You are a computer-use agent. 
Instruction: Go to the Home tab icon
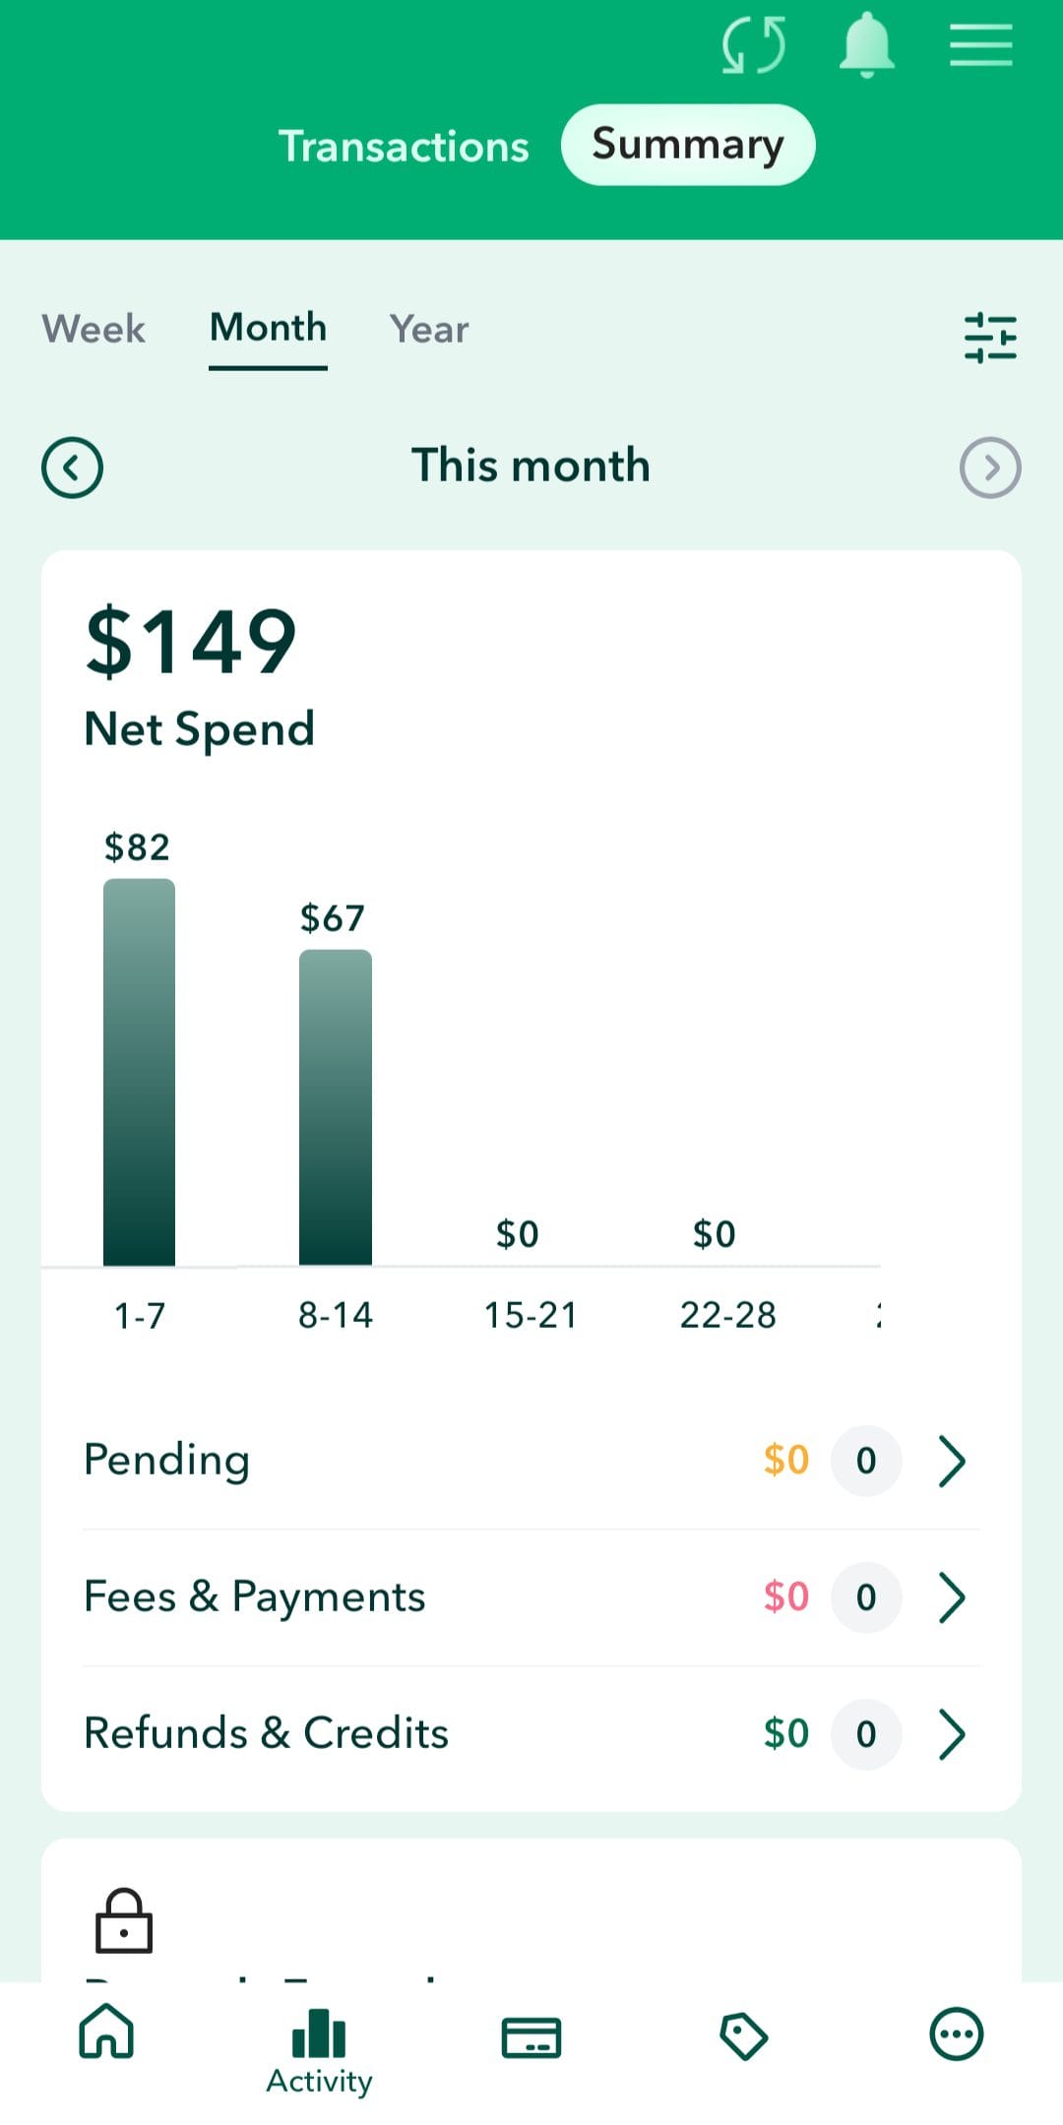click(x=106, y=2033)
